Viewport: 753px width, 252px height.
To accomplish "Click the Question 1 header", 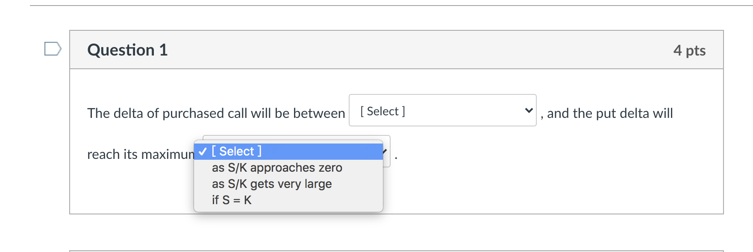I will (127, 50).
